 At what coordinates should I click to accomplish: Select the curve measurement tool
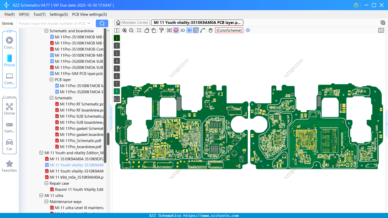(203, 30)
